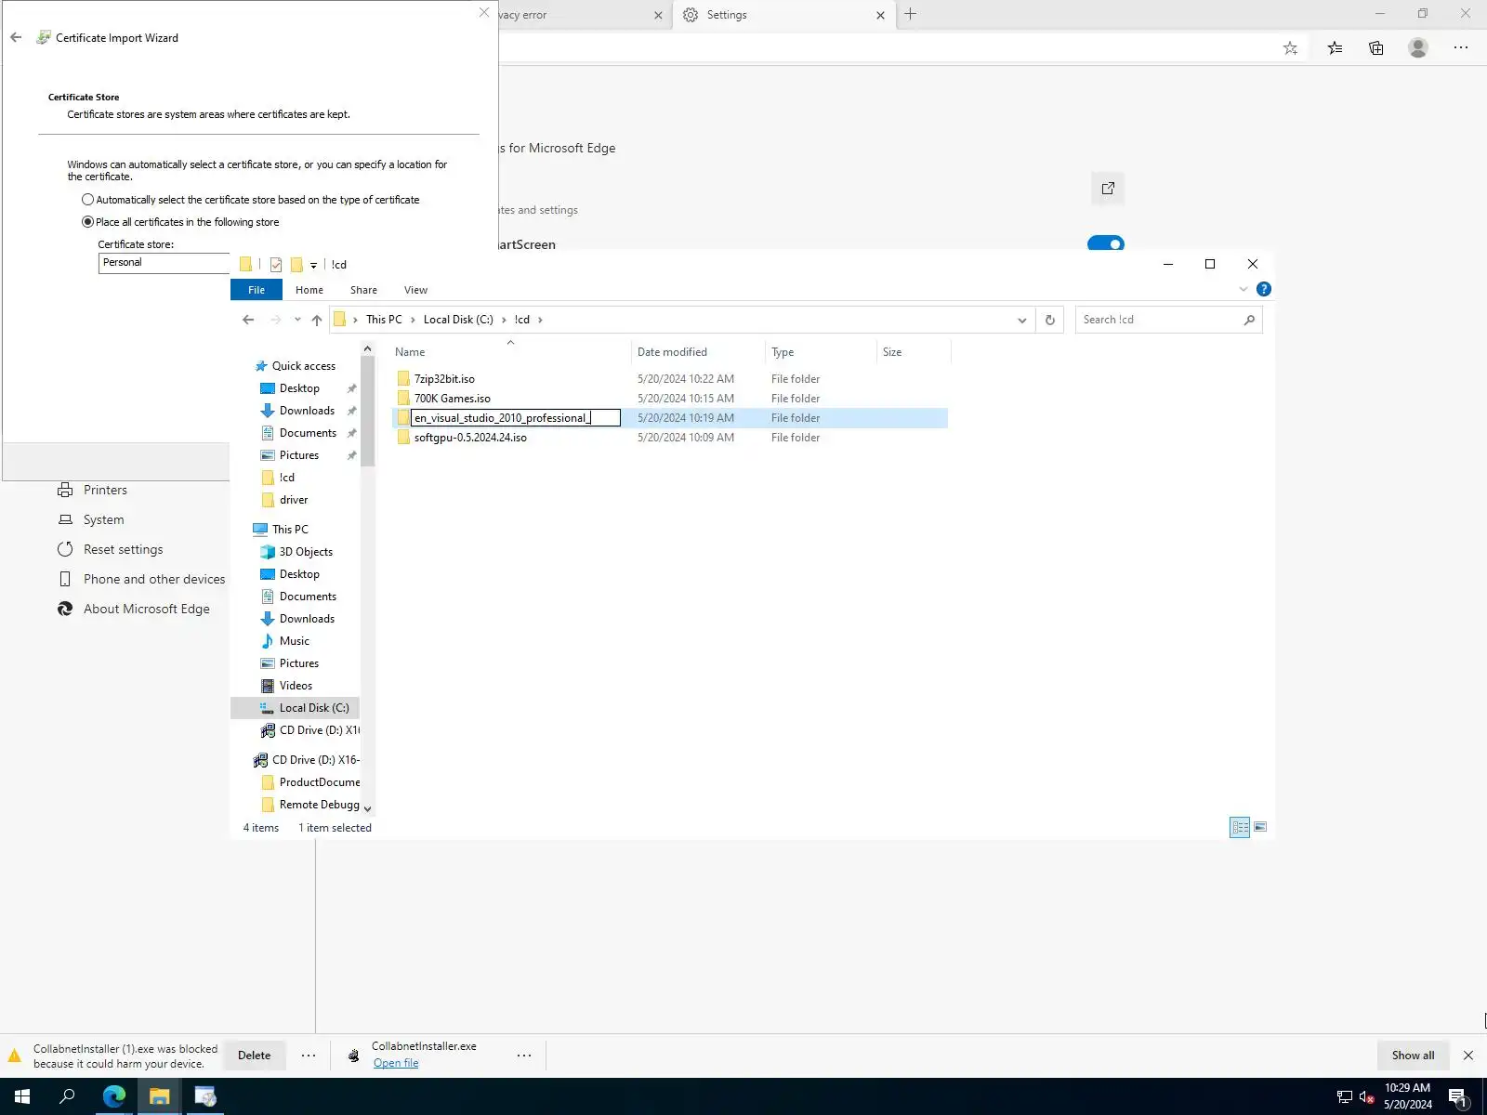Delete the blocked CollabnetInstaller (1).exe download
Viewport: 1487px width, 1115px height.
[x=254, y=1056]
